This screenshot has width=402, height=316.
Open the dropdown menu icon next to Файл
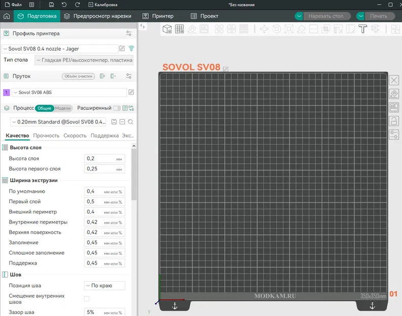coord(31,5)
